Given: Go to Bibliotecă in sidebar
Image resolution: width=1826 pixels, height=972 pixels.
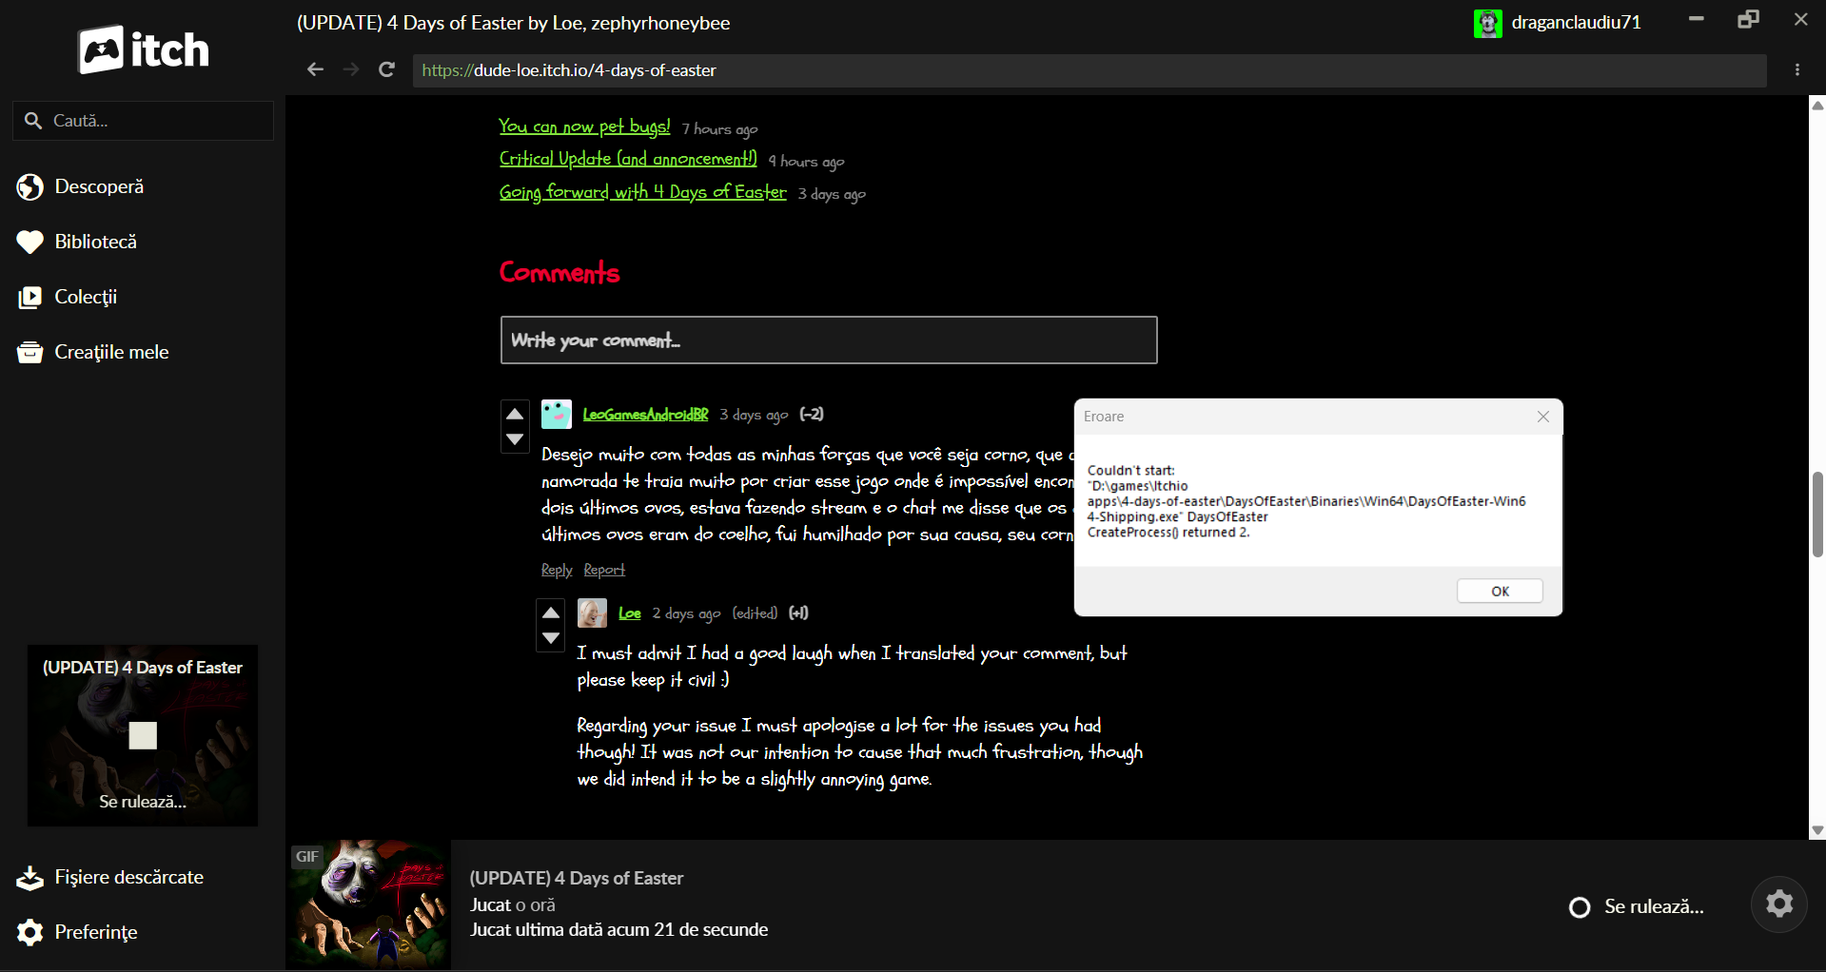Looking at the screenshot, I should [x=95, y=242].
